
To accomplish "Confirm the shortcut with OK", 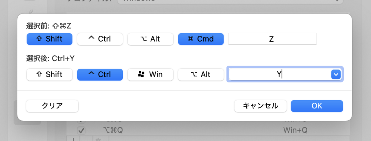I will [x=317, y=106].
